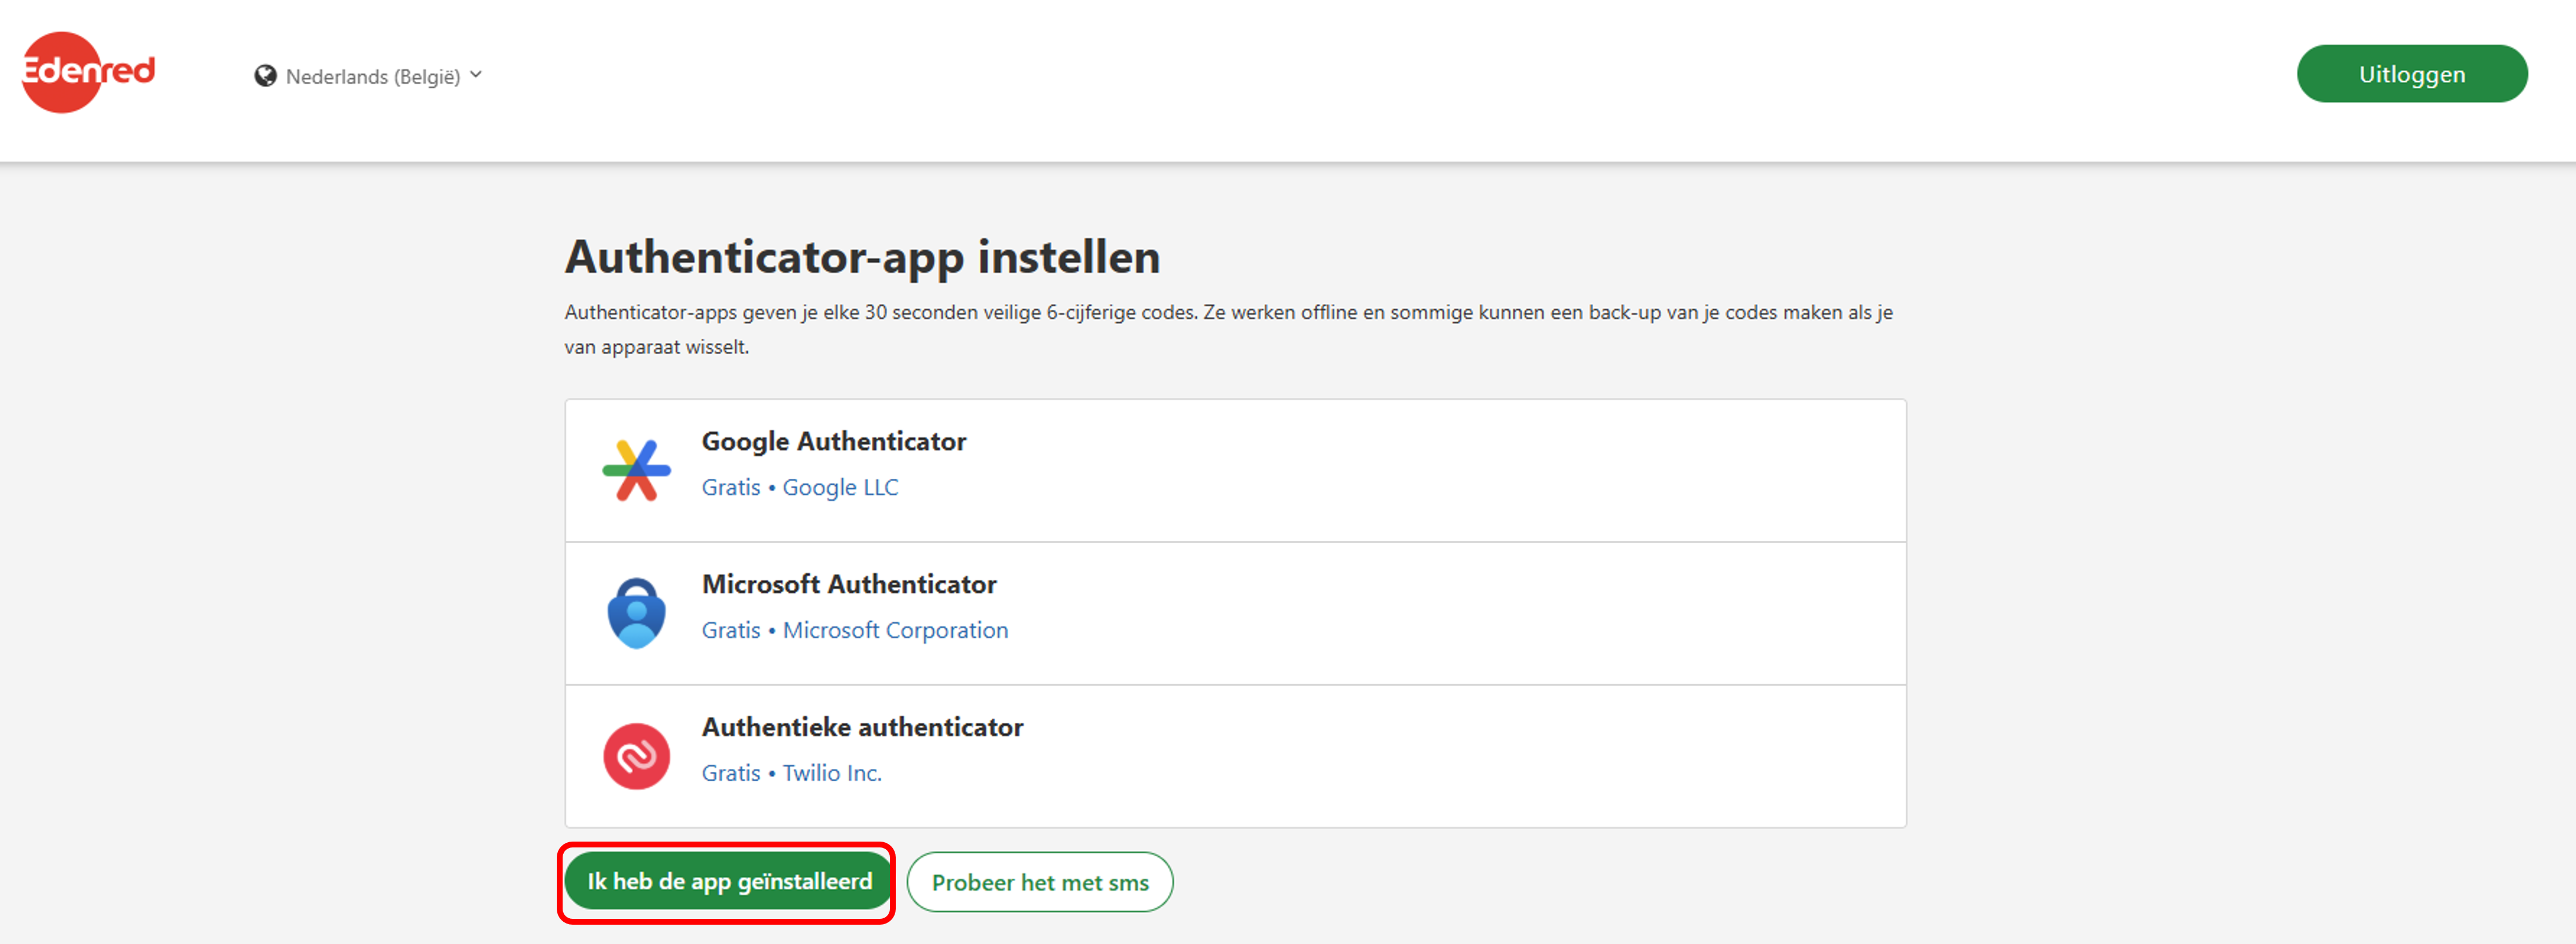Open the Google Authenticator title
The height and width of the screenshot is (944, 2576).
834,441
